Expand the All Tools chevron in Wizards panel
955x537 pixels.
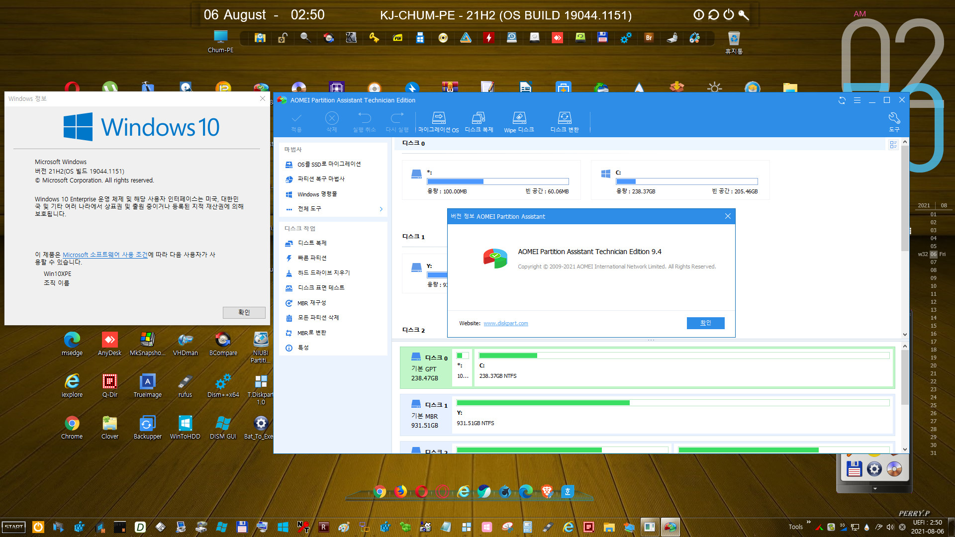tap(381, 209)
